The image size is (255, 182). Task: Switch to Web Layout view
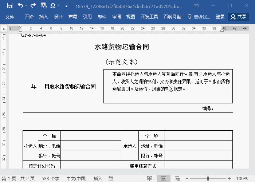click(x=177, y=178)
